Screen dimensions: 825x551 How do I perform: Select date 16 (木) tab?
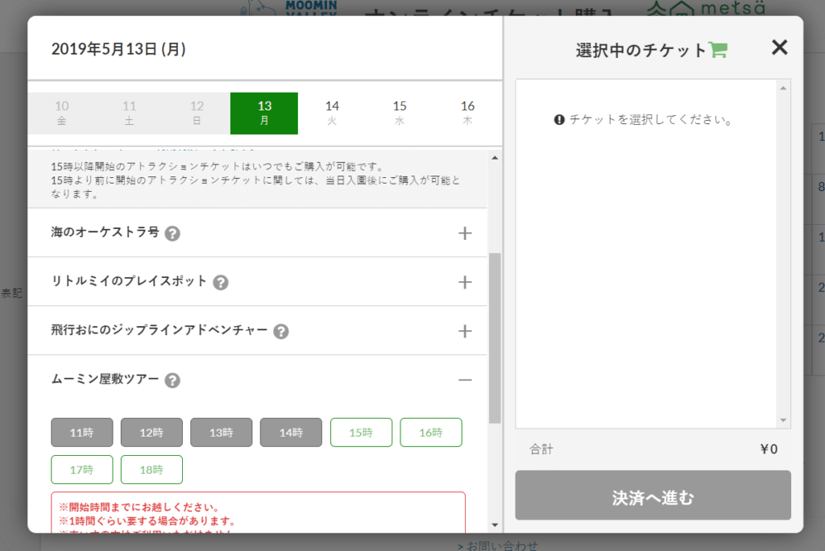(467, 113)
